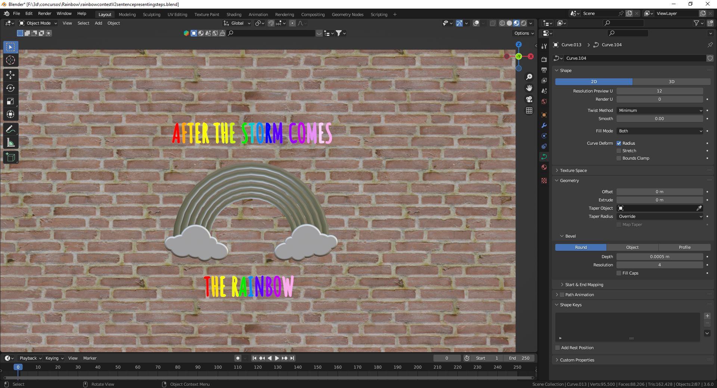Expand the Start & End Mapping panel

[584, 285]
